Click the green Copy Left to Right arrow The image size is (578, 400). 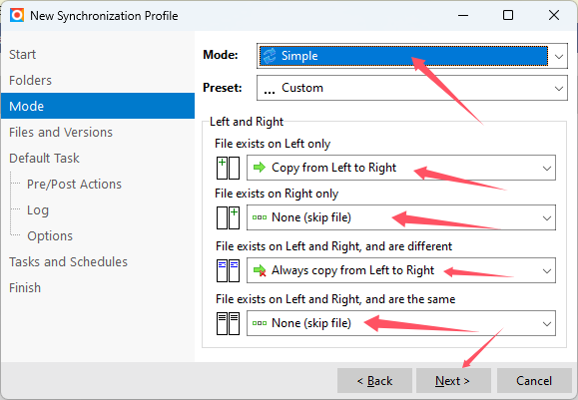pos(260,168)
